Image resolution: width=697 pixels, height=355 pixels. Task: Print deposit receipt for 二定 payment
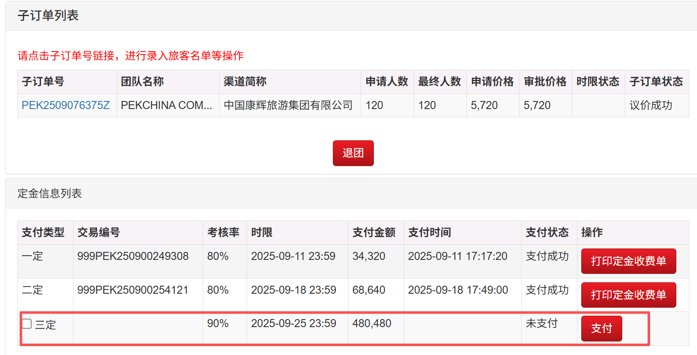point(628,295)
